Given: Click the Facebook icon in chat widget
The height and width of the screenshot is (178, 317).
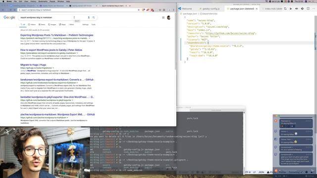Looking at the screenshot, I should click(x=276, y=139).
